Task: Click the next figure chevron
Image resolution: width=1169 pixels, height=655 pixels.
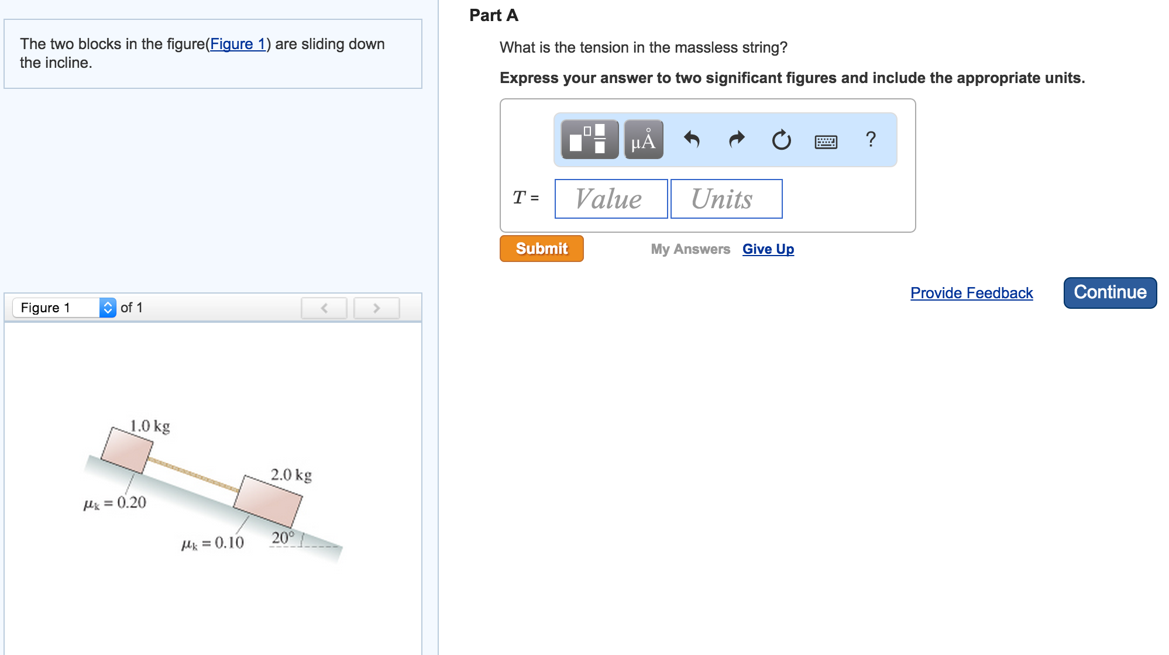Action: 376,308
